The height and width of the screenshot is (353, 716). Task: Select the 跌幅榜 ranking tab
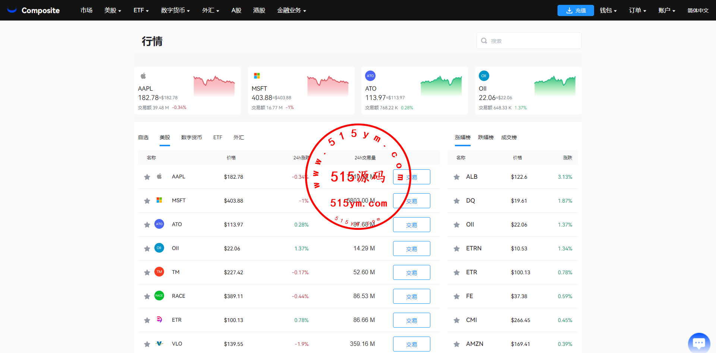click(486, 138)
